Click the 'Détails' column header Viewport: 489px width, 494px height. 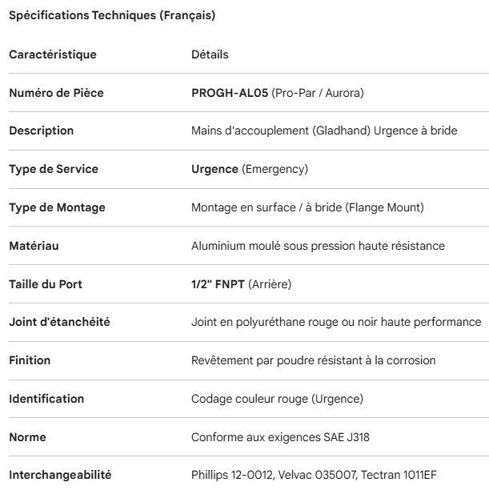(210, 54)
